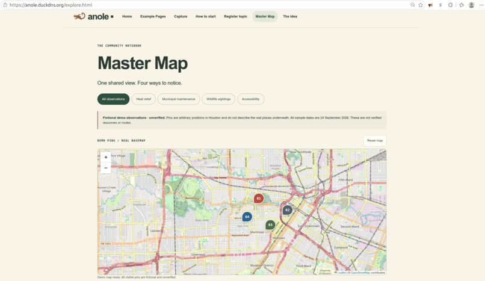This screenshot has width=485, height=281.
Task: Open The Idea page
Action: [290, 16]
